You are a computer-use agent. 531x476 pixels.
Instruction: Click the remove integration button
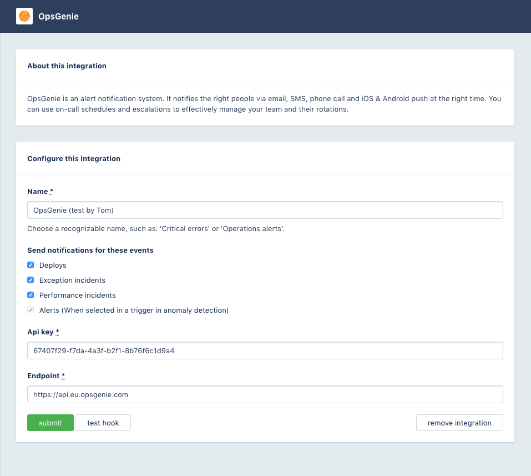point(459,423)
